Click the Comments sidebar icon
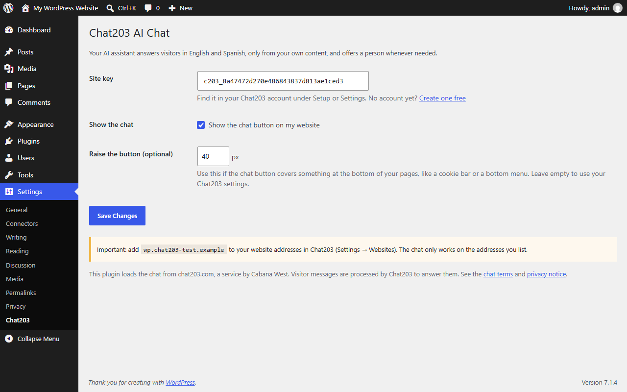 click(x=9, y=102)
